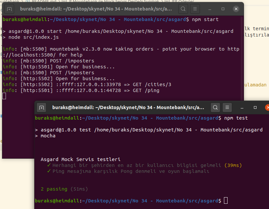
Task: Click the blinking cursor at the prompt
Action: point(227,201)
